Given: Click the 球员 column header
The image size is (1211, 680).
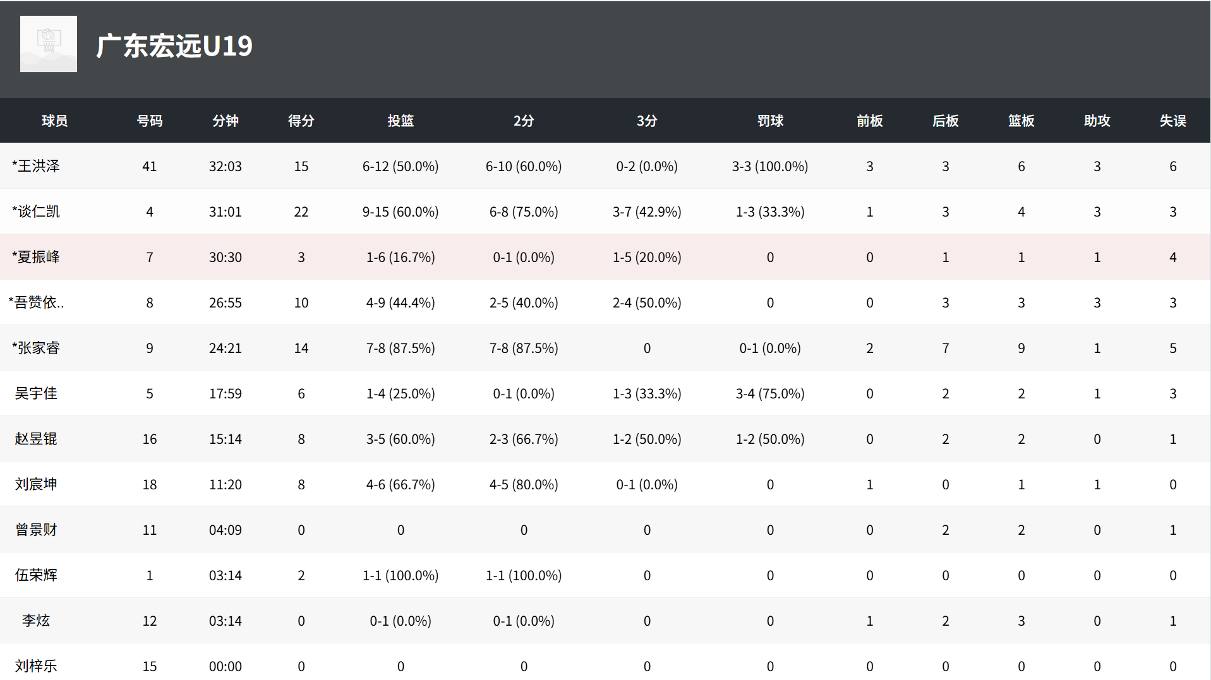Looking at the screenshot, I should (x=54, y=121).
